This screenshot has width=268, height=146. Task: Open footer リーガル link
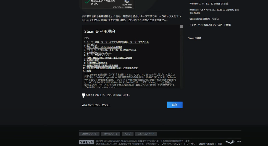[191, 144]
